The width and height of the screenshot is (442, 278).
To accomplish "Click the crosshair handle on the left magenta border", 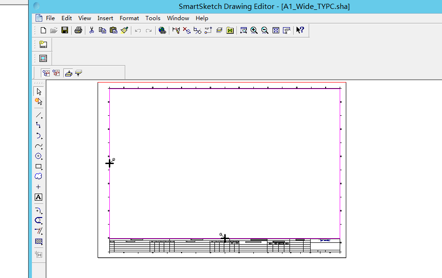I will pos(110,163).
